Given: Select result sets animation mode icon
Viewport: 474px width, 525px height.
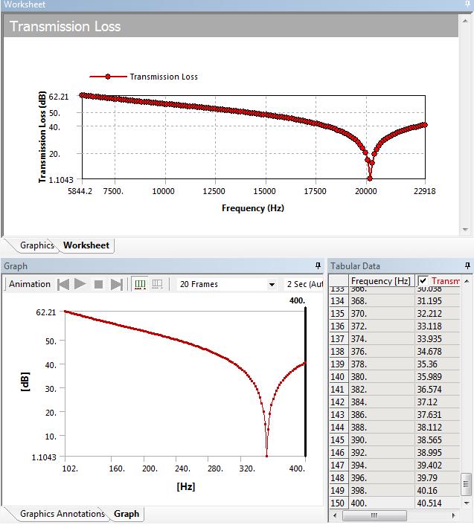Looking at the screenshot, I should coord(157,284).
